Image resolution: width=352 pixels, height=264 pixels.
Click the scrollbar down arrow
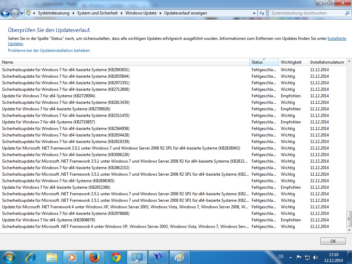click(x=349, y=230)
